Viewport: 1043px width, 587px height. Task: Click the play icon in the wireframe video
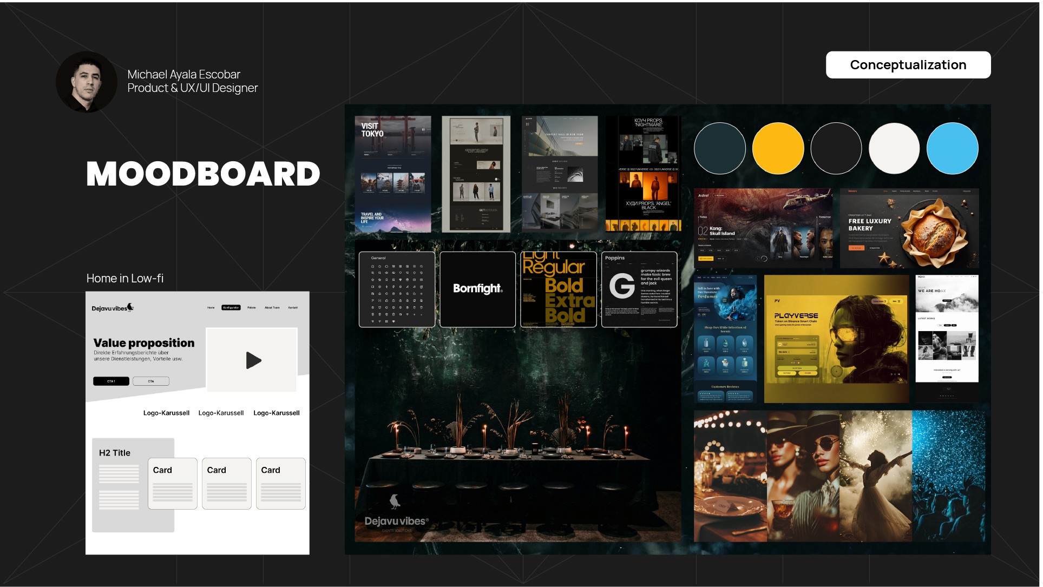coord(253,360)
